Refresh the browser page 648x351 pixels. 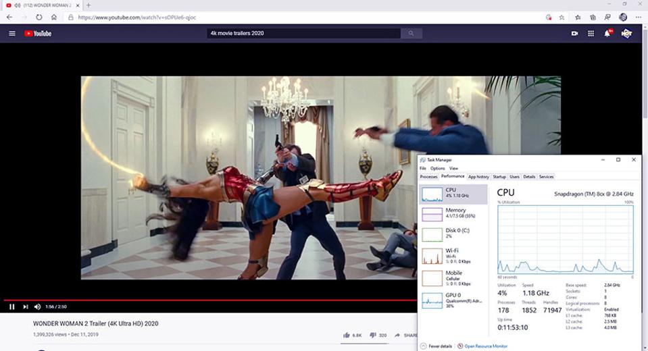coord(39,17)
